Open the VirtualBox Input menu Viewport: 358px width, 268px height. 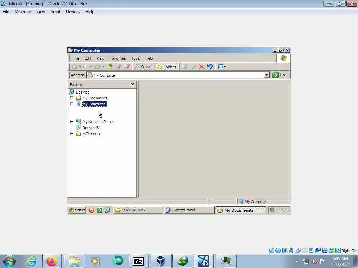point(55,12)
